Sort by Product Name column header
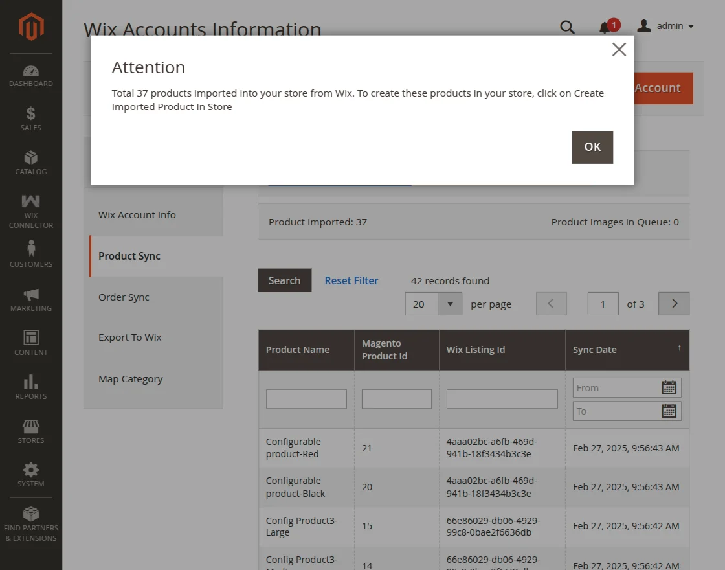Viewport: 725px width, 570px height. pyautogui.click(x=307, y=350)
